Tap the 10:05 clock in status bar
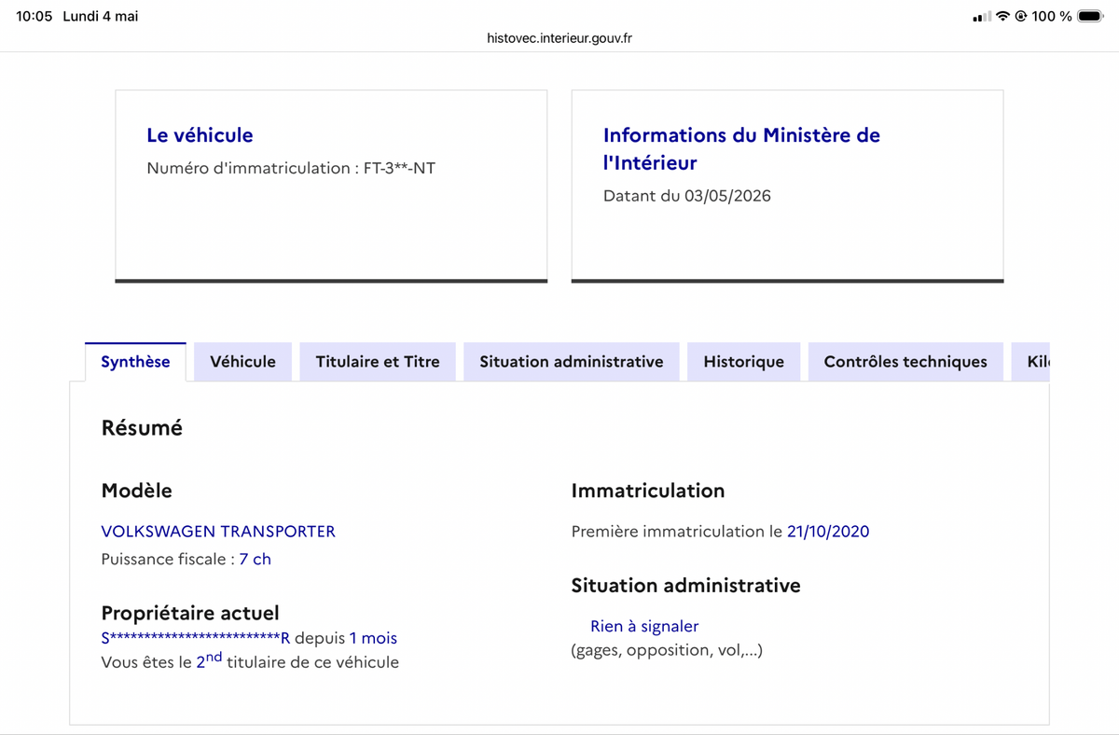 34,17
